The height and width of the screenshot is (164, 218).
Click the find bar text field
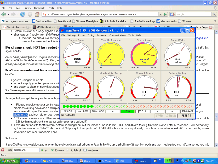26,150
